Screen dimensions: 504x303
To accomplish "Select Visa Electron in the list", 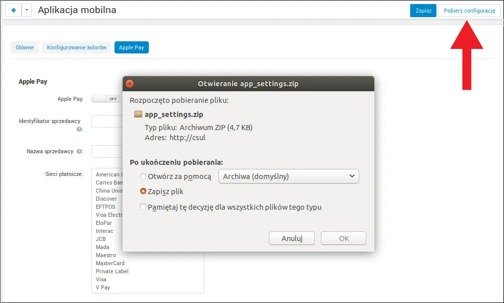I will [x=109, y=215].
